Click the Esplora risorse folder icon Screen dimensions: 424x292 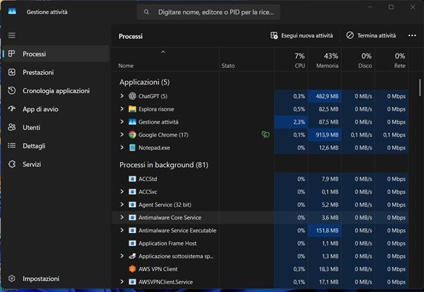point(132,109)
